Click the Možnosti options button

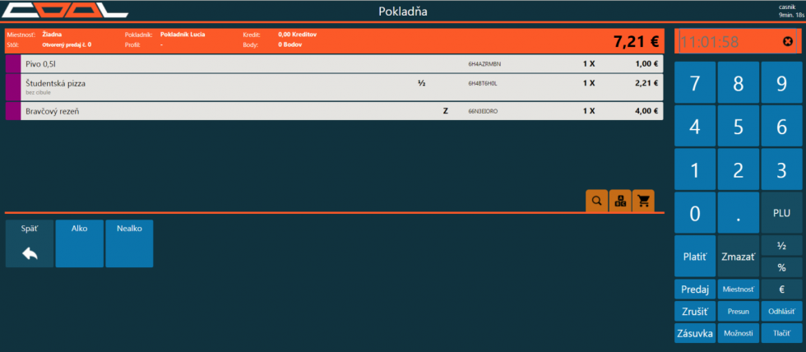[x=738, y=333]
